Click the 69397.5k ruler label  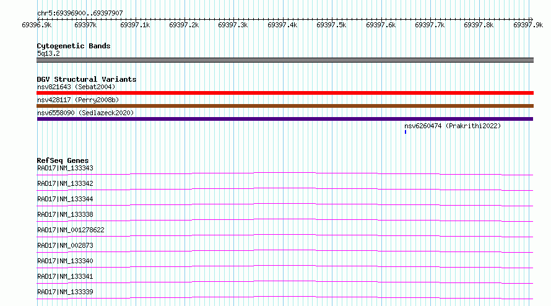331,25
